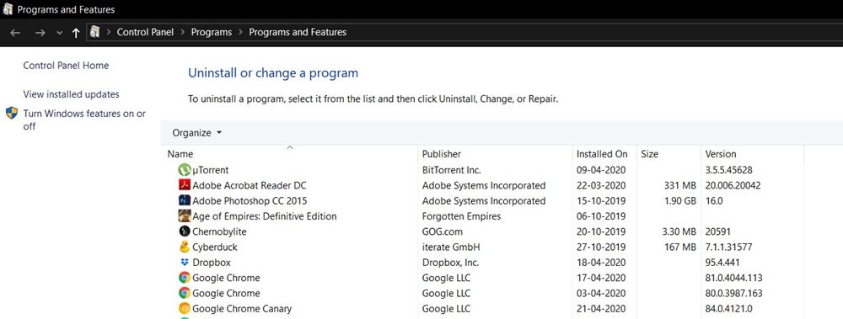Click publisher iterate GmbH
This screenshot has height=319, width=843.
[x=450, y=247]
